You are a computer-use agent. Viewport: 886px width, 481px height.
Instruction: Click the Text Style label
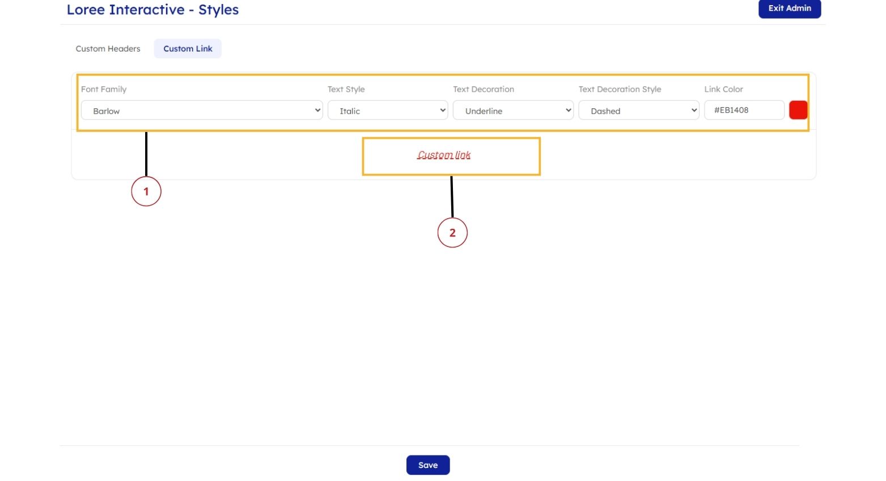(346, 90)
